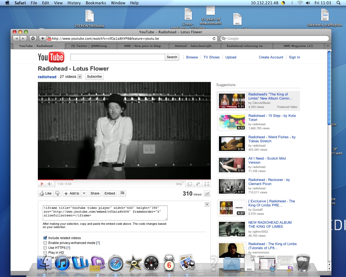
Task: Enter fullscreen mode in the video player
Action: coord(207,184)
